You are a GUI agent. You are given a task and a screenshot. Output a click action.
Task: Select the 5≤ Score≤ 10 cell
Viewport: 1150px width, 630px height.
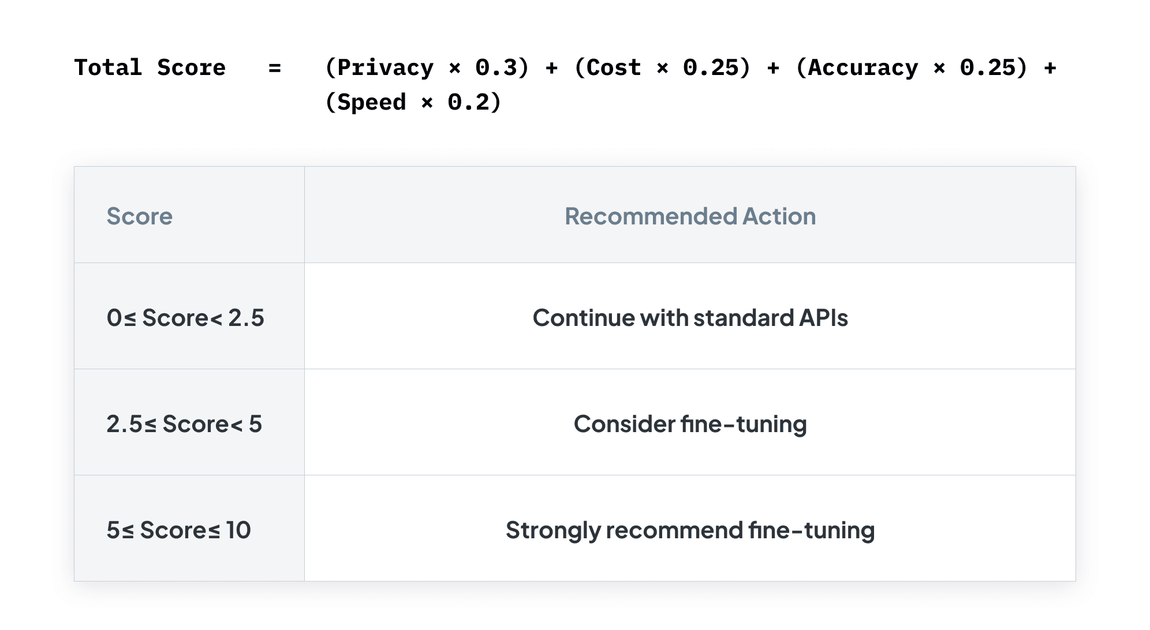point(189,528)
